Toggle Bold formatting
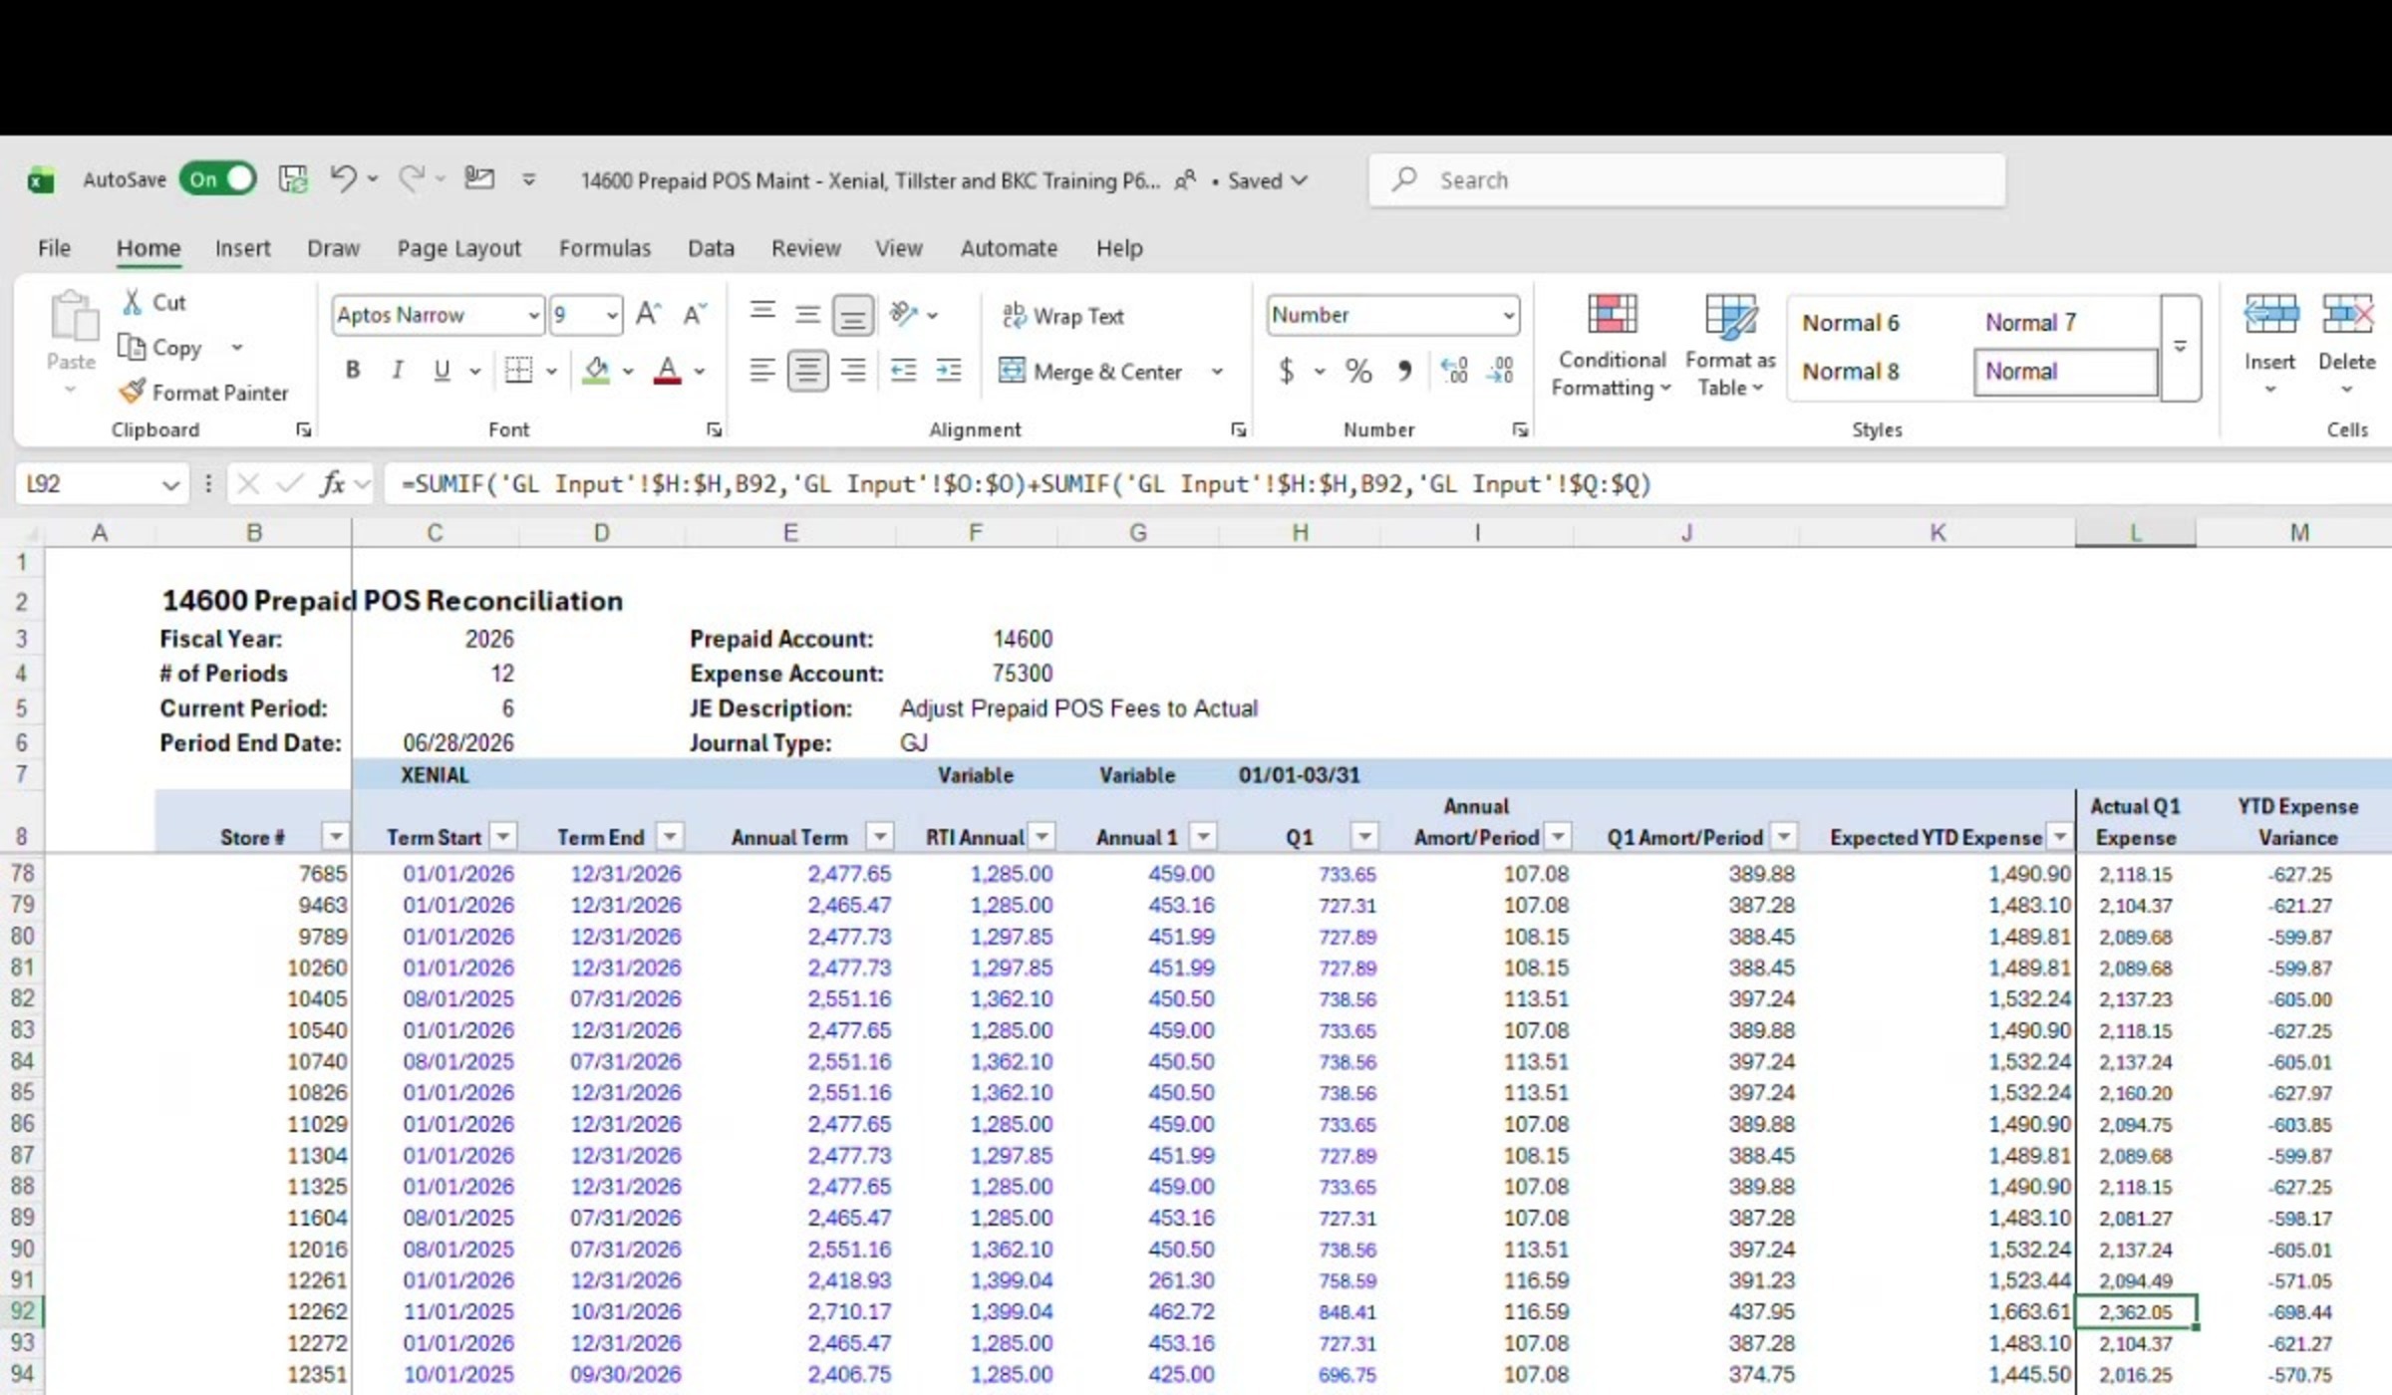This screenshot has height=1395, width=2392. [x=353, y=371]
